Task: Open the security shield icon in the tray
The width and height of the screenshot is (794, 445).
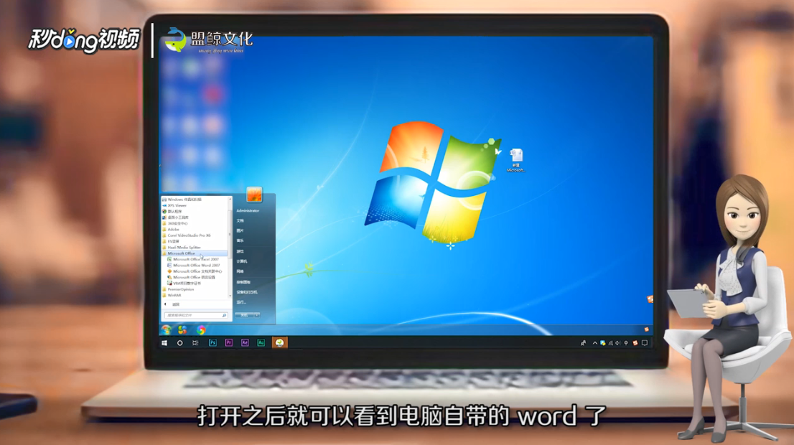Action: click(x=602, y=343)
